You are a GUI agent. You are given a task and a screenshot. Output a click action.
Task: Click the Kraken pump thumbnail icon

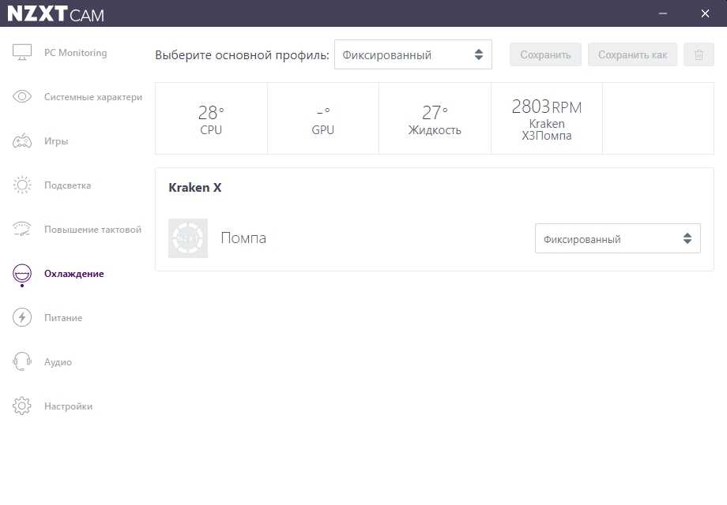pos(188,238)
